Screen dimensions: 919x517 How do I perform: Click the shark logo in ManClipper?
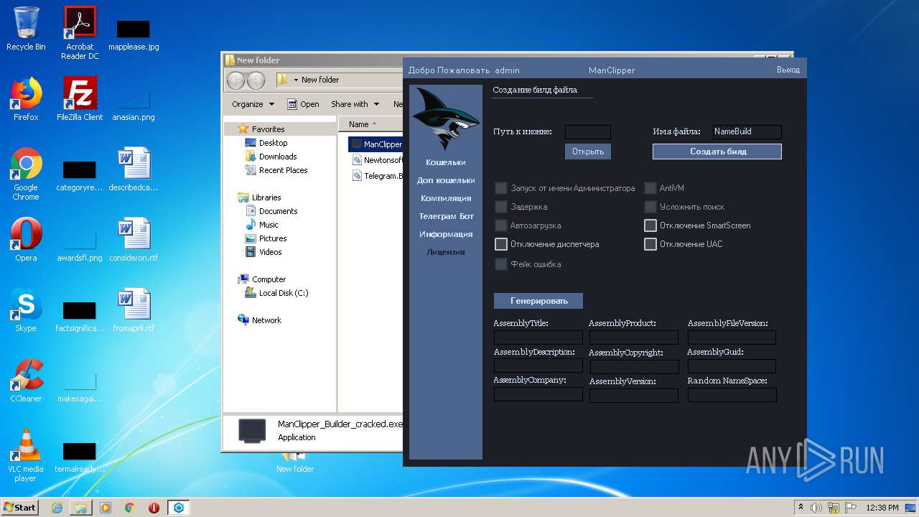point(446,118)
